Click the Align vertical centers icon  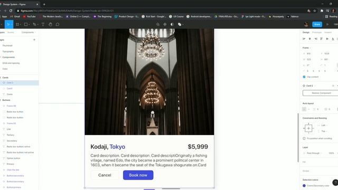[x=327, y=39]
